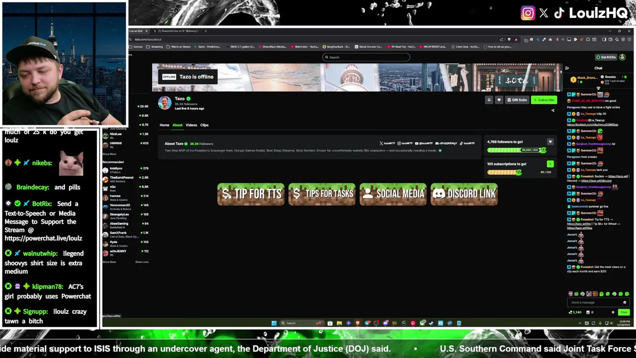
Task: Open Venomman20 channel in sidebar
Action: coord(126,206)
